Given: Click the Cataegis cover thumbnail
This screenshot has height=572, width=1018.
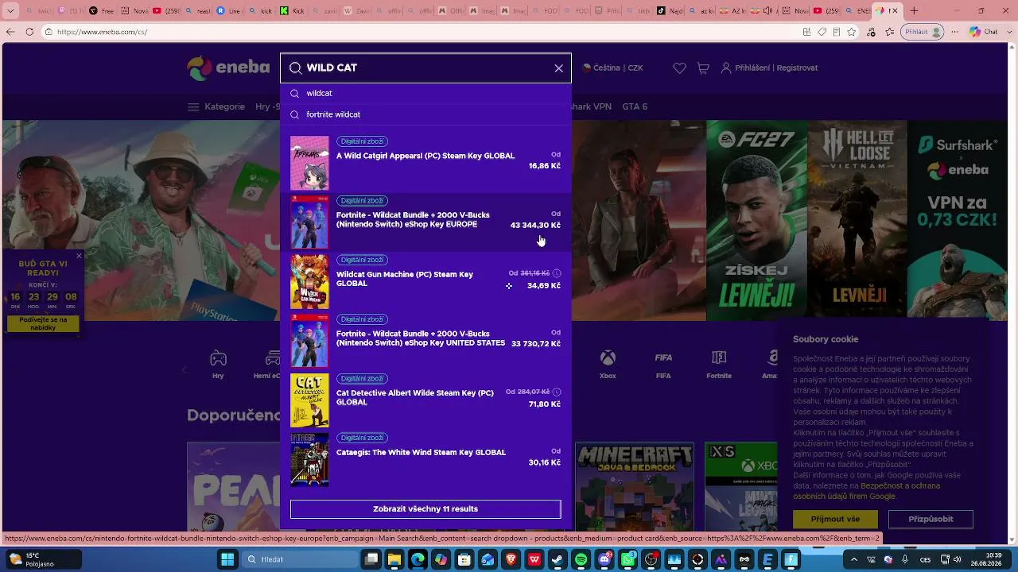Looking at the screenshot, I should pos(309,459).
